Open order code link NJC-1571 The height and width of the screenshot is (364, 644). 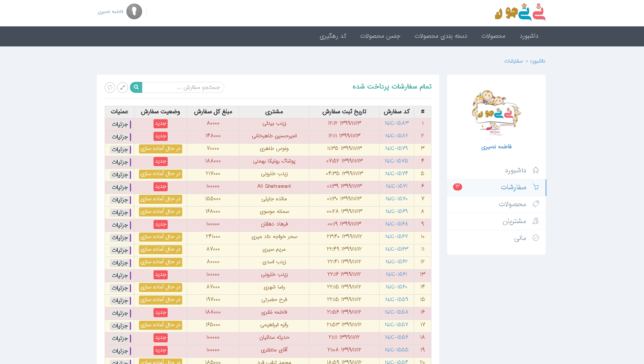pos(397,186)
